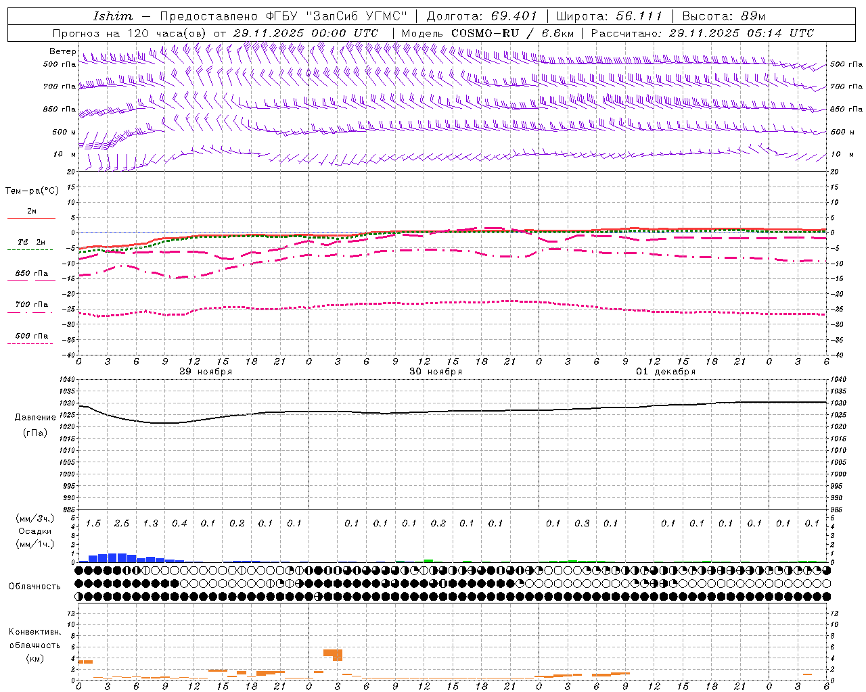Click the model name "COSMO-RU / 6.6км"

512,33
